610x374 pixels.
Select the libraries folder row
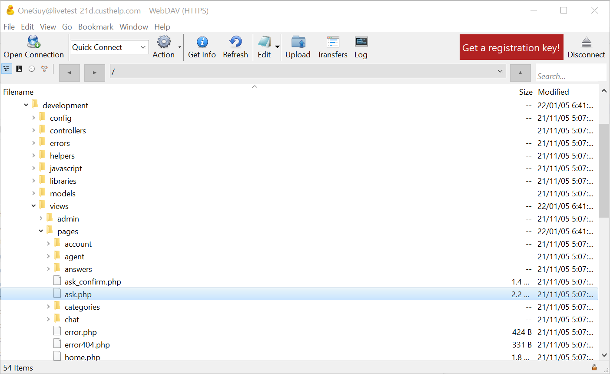(299, 181)
